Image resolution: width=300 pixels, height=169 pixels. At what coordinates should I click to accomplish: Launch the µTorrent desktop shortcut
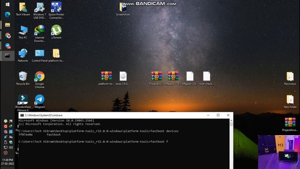coord(56,32)
